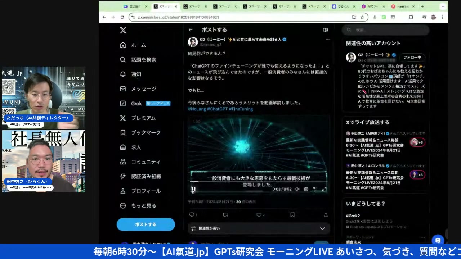Viewport: 461px width, 259px height.
Task: Open the #FineTuning hashtag
Action: coord(241,109)
